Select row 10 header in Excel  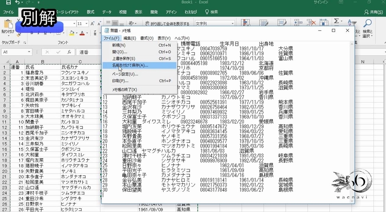(x=5, y=116)
